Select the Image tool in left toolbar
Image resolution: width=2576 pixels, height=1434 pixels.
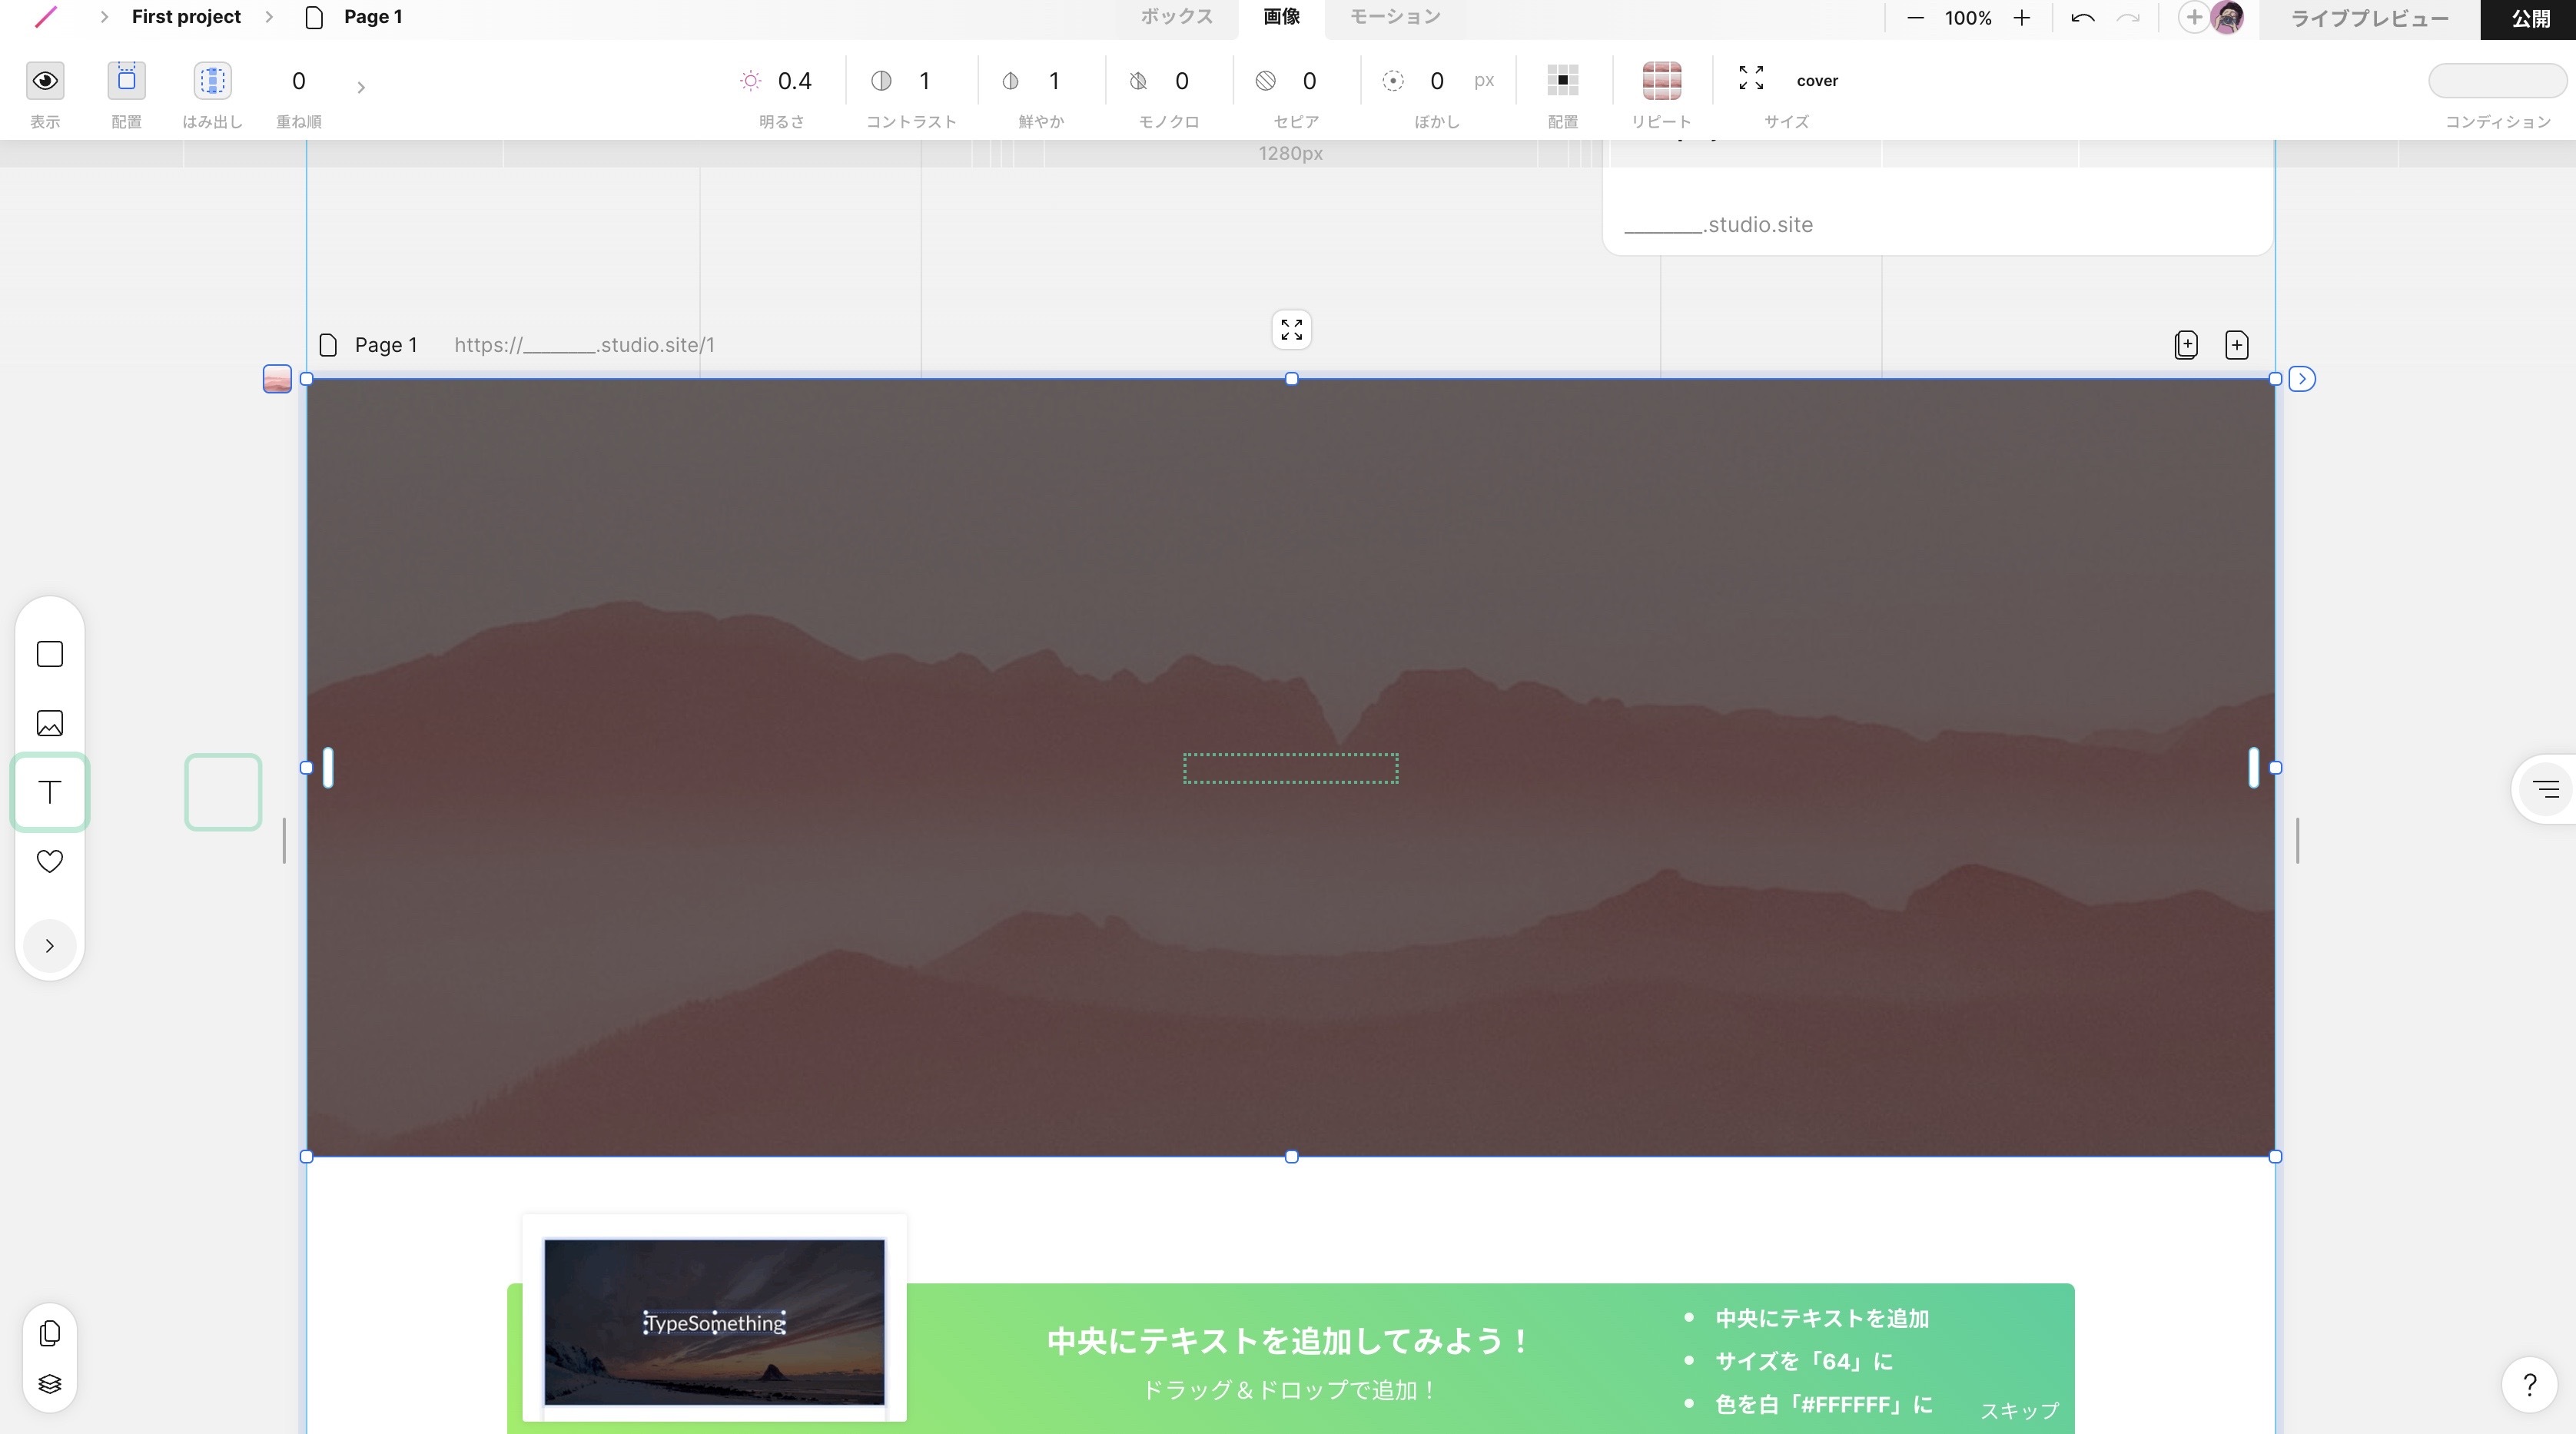pos(49,723)
